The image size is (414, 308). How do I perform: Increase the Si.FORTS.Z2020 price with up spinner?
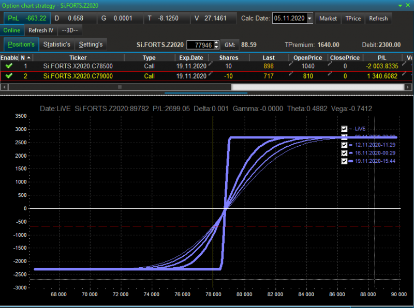pos(216,43)
